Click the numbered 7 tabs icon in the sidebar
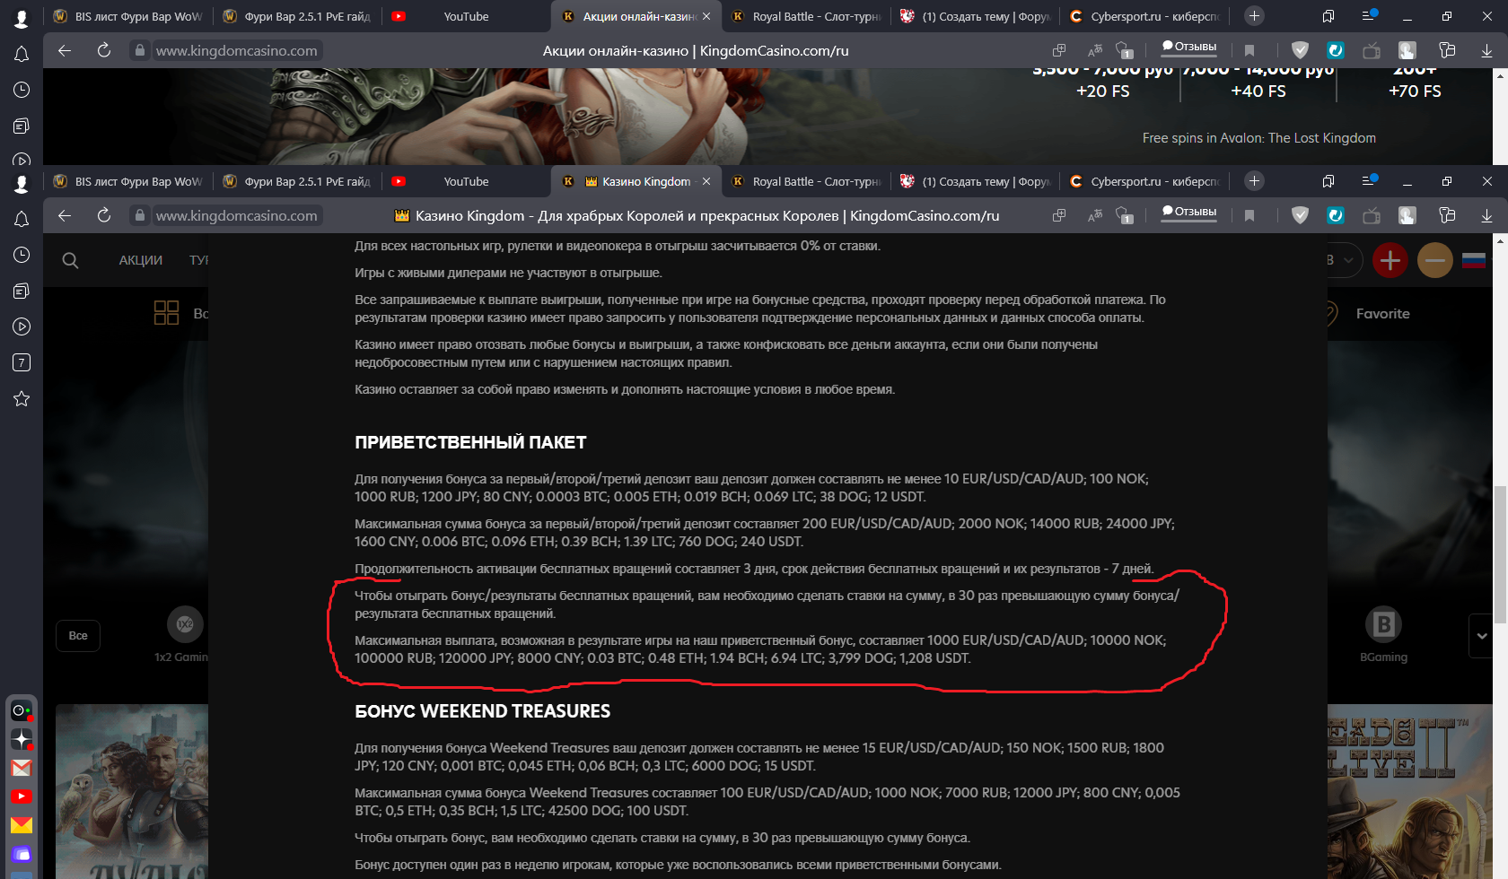 point(22,362)
